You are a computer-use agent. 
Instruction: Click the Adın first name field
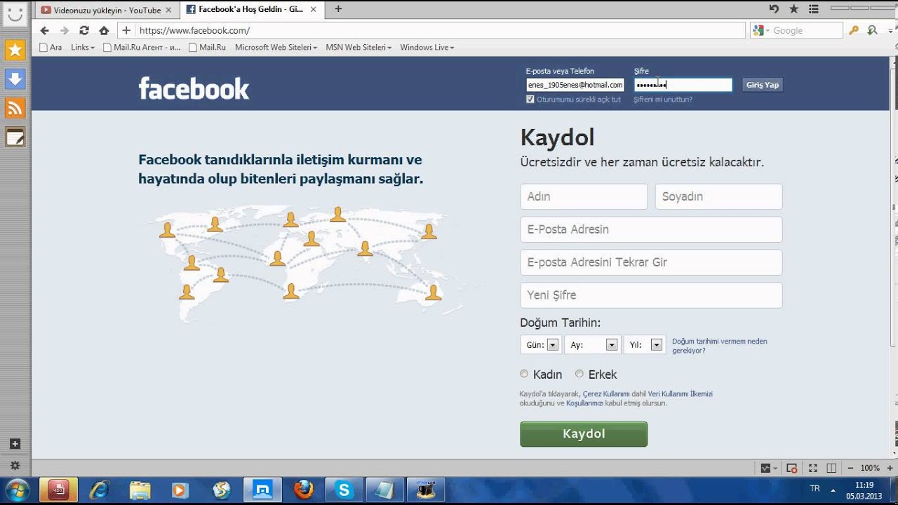pyautogui.click(x=584, y=196)
